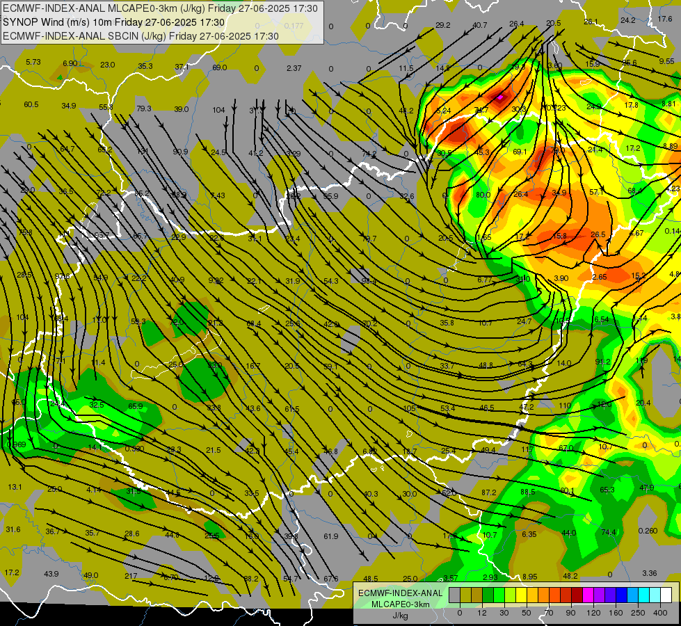The image size is (681, 626).
Task: Click the map value 74.4
Action: click(609, 532)
